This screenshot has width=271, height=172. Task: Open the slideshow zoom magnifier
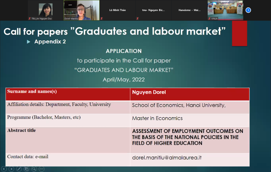click(x=34, y=169)
